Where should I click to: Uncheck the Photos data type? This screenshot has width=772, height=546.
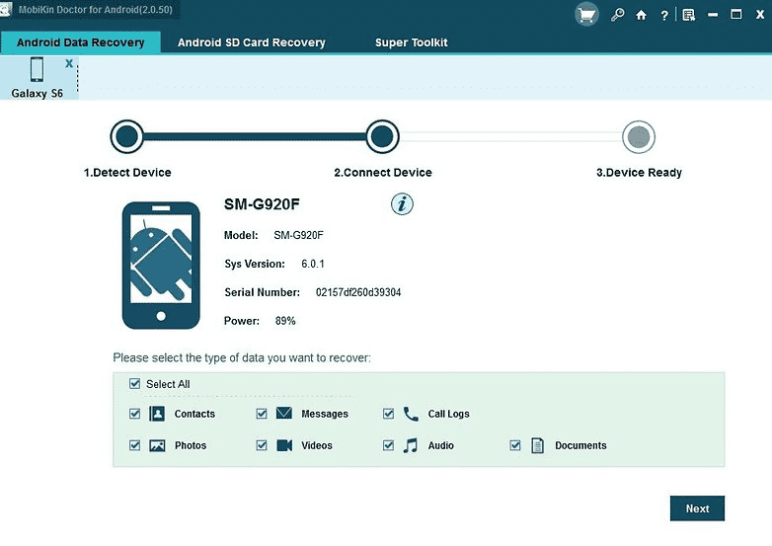coord(135,445)
